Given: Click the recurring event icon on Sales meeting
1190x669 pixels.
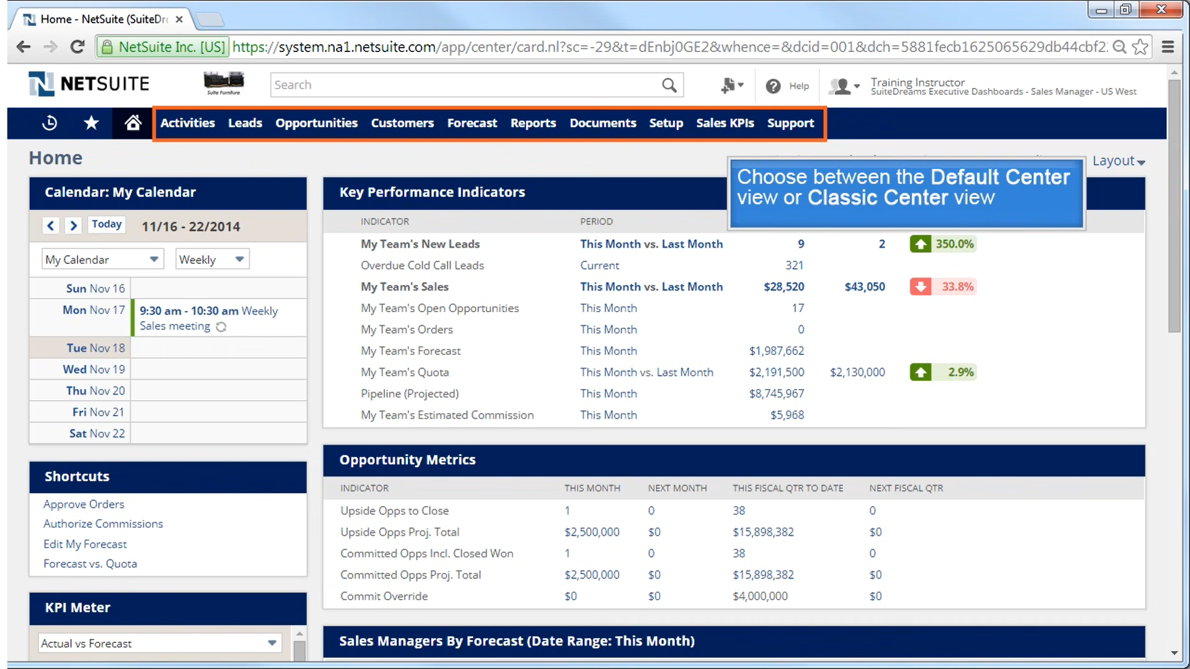Looking at the screenshot, I should [221, 327].
